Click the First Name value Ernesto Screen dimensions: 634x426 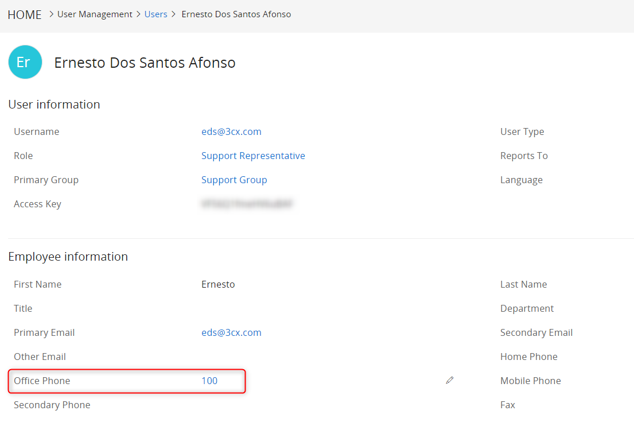pos(218,284)
